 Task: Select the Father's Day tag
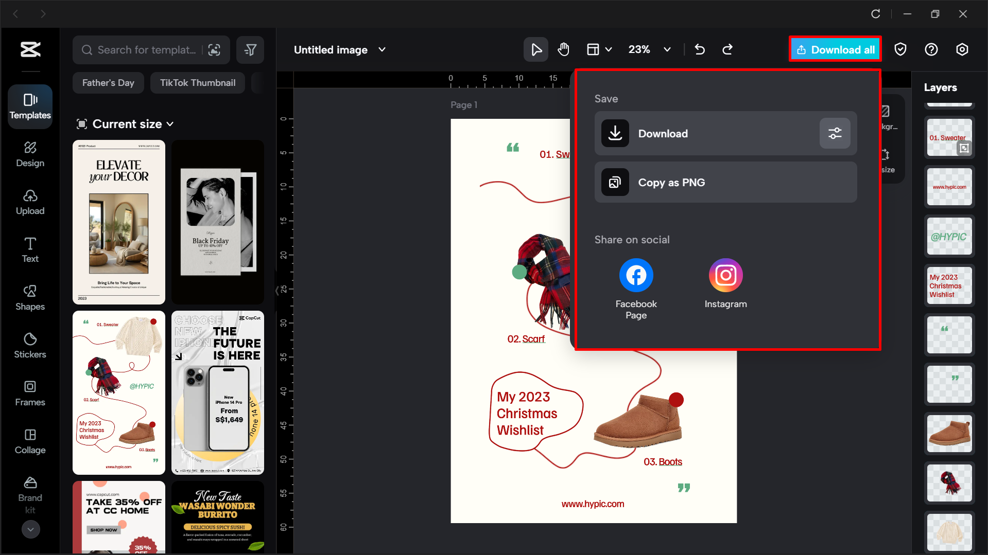(x=108, y=83)
